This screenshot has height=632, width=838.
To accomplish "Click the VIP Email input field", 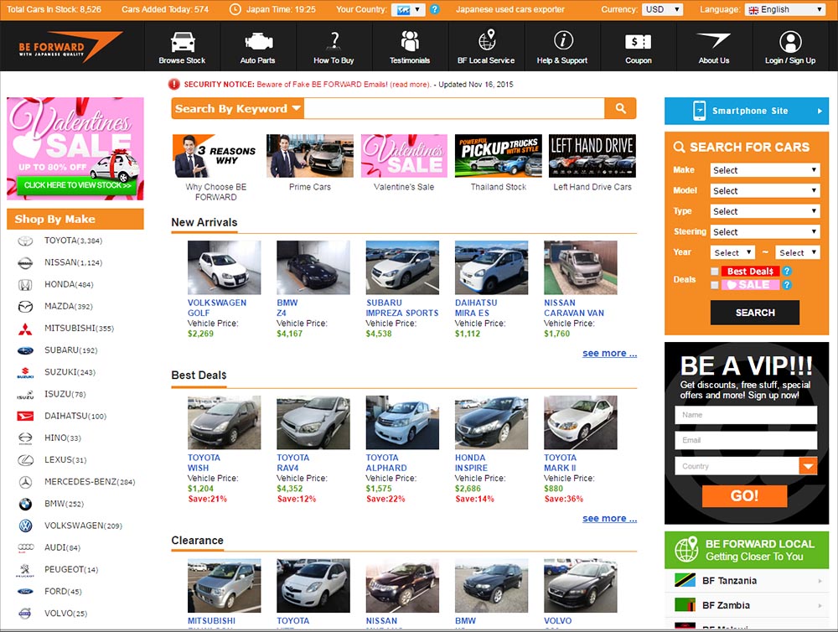I will 746,441.
